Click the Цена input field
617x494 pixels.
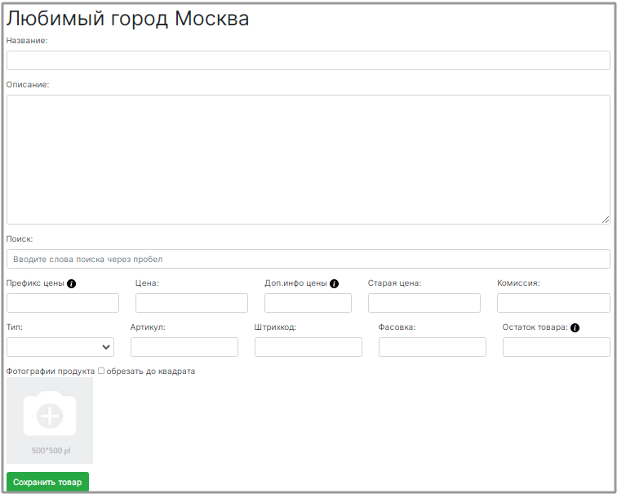pyautogui.click(x=192, y=303)
